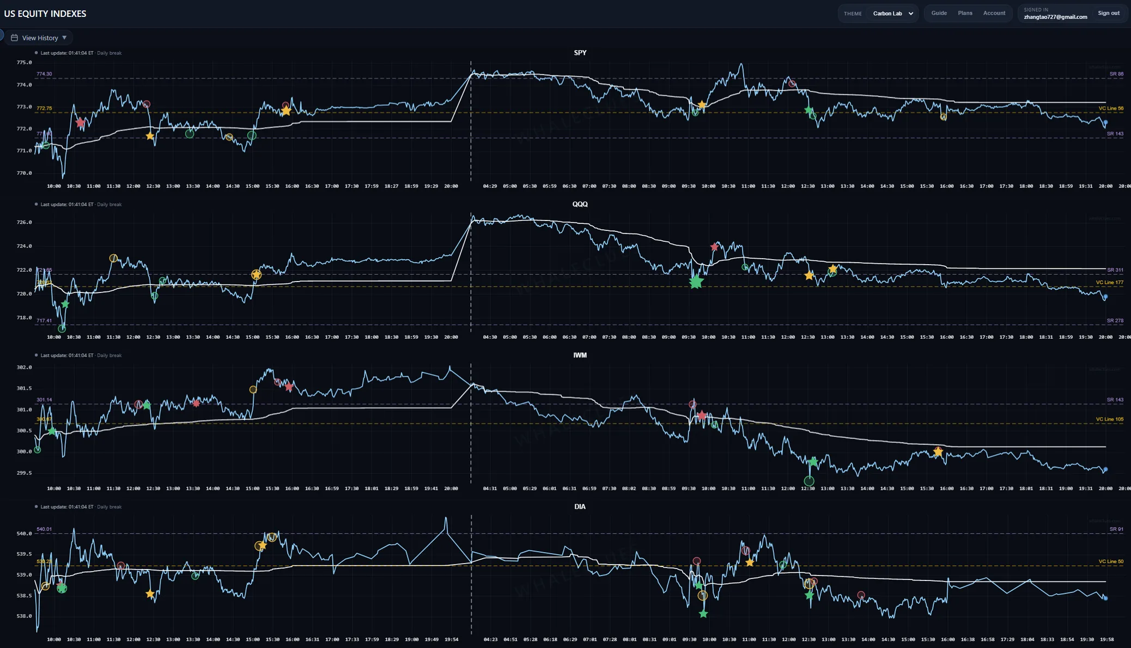Click the 774.30 price level label on SPY
Screen dimensions: 1131x648
coord(44,74)
